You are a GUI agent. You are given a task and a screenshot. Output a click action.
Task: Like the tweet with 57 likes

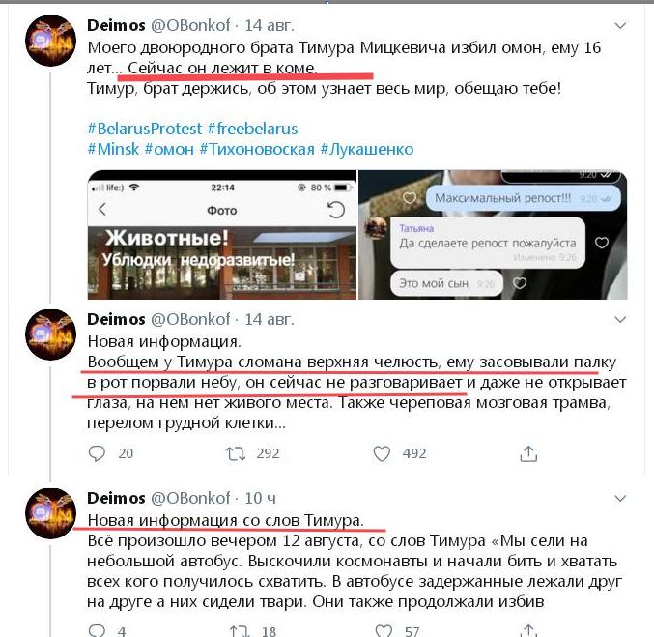[384, 630]
